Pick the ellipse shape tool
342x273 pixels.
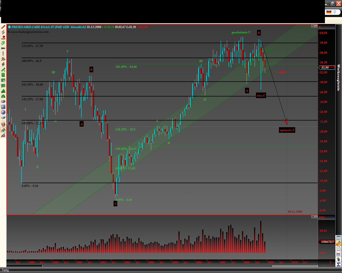click(3, 102)
